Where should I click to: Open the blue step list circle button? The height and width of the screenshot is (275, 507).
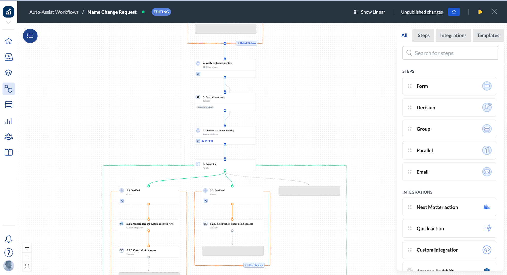coord(30,36)
